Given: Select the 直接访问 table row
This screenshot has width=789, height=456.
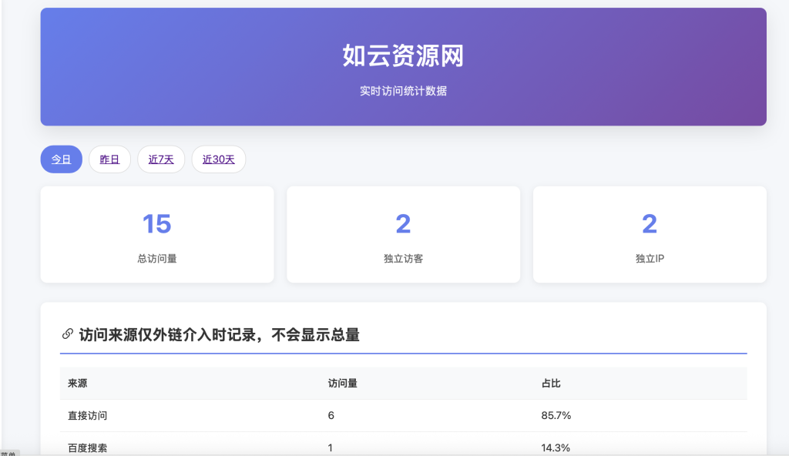Looking at the screenshot, I should coord(308,415).
